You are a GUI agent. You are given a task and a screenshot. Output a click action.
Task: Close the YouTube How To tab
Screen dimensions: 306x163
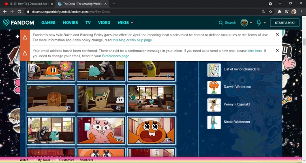[x=52, y=4]
